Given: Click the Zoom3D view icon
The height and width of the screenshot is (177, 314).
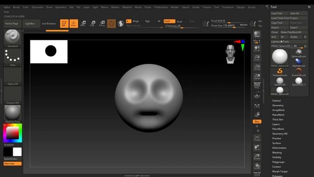Looking at the screenshot, I should tap(257, 157).
